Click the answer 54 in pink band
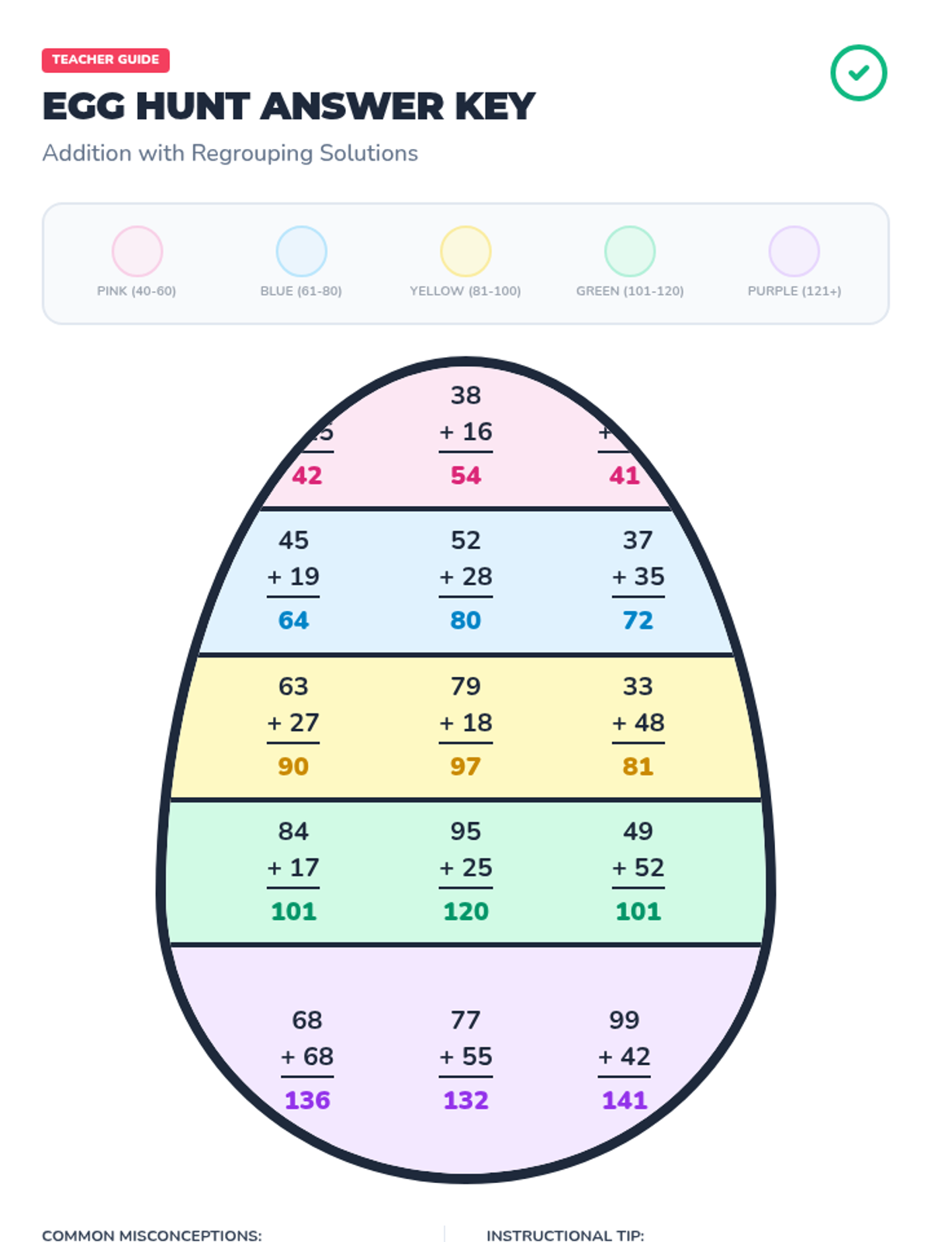Image resolution: width=931 pixels, height=1242 pixels. (x=465, y=475)
